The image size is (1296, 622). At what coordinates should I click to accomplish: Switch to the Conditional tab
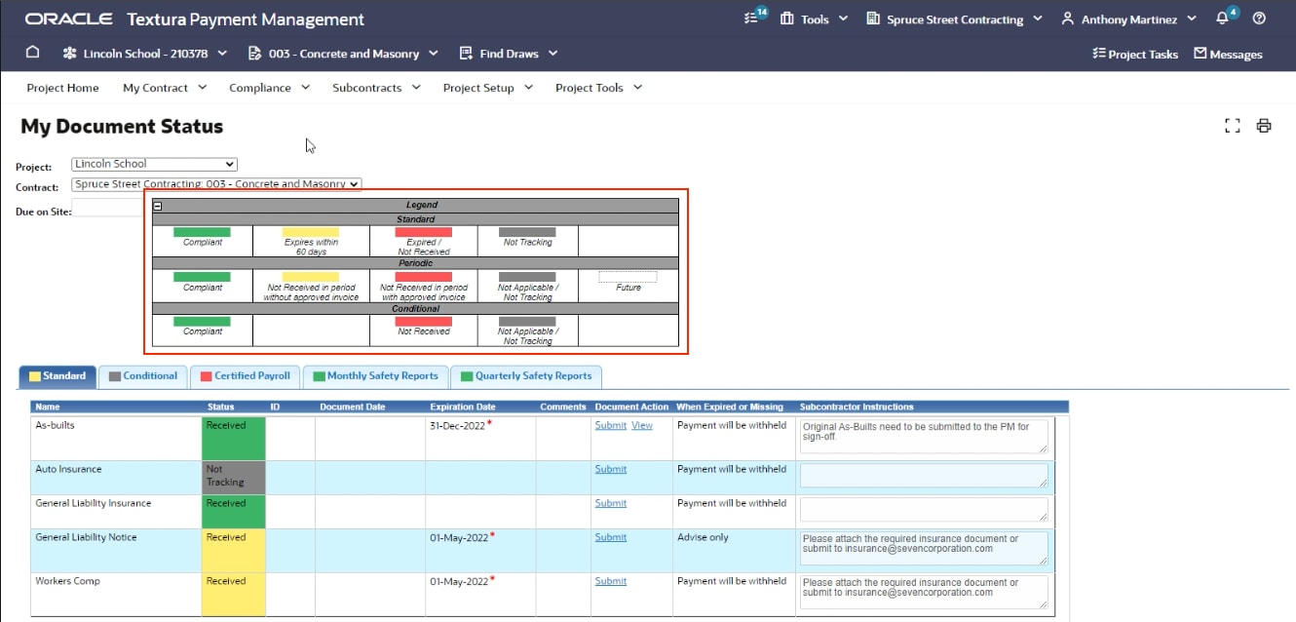tap(143, 376)
